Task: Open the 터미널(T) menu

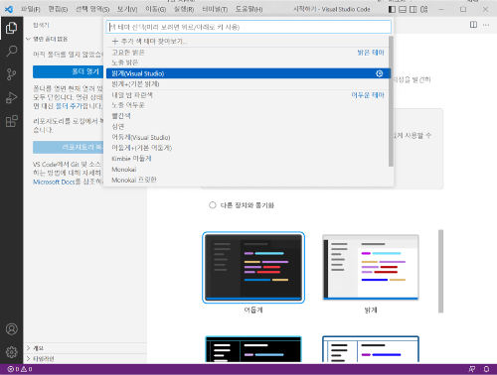Action: click(x=215, y=9)
